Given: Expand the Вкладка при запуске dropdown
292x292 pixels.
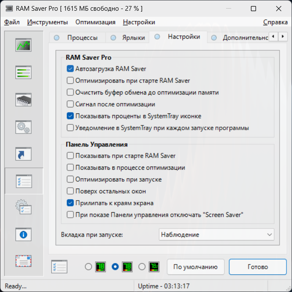Looking at the screenshot, I should coord(216,234).
